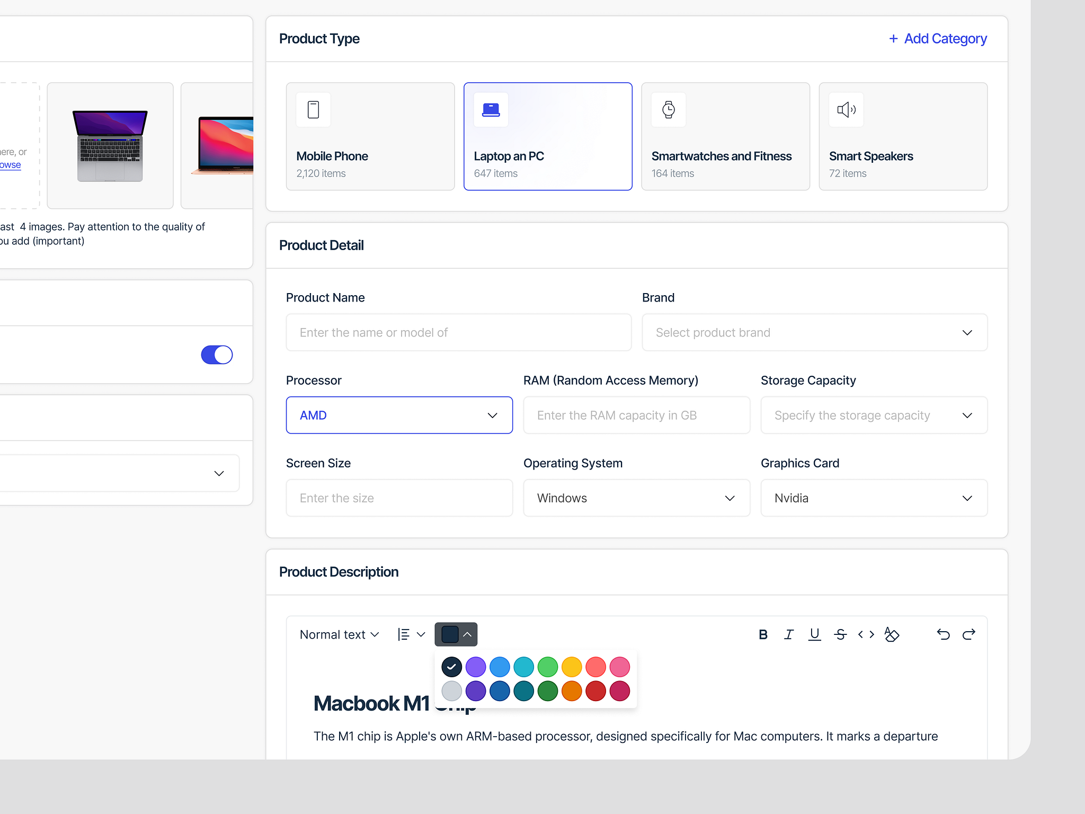Open the Processor dropdown showing AMD
Viewport: 1085px width, 814px height.
(399, 415)
